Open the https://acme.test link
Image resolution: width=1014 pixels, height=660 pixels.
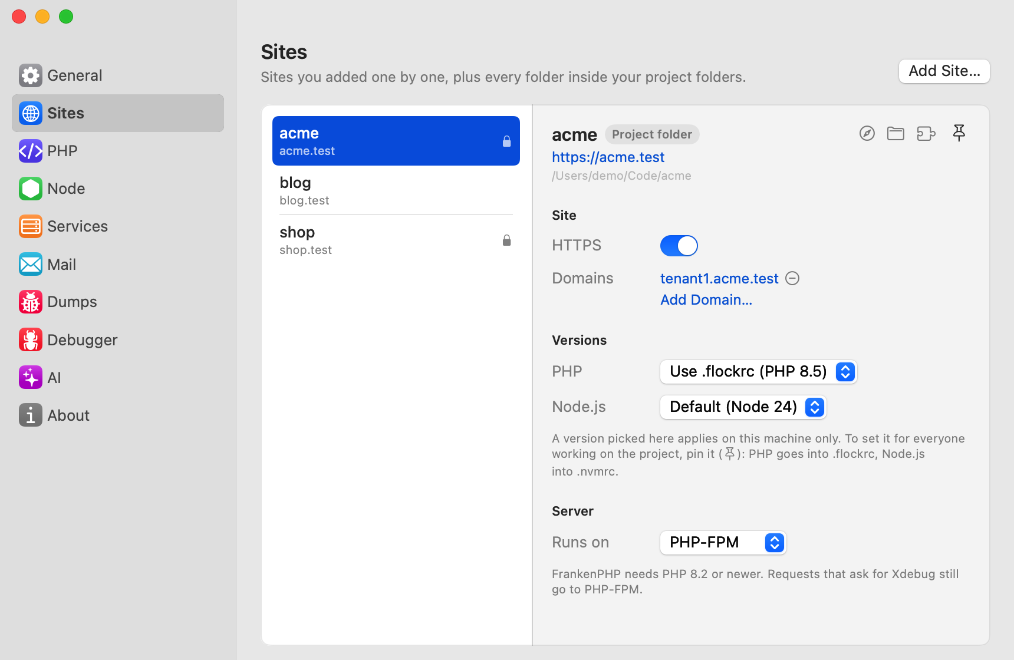click(608, 157)
